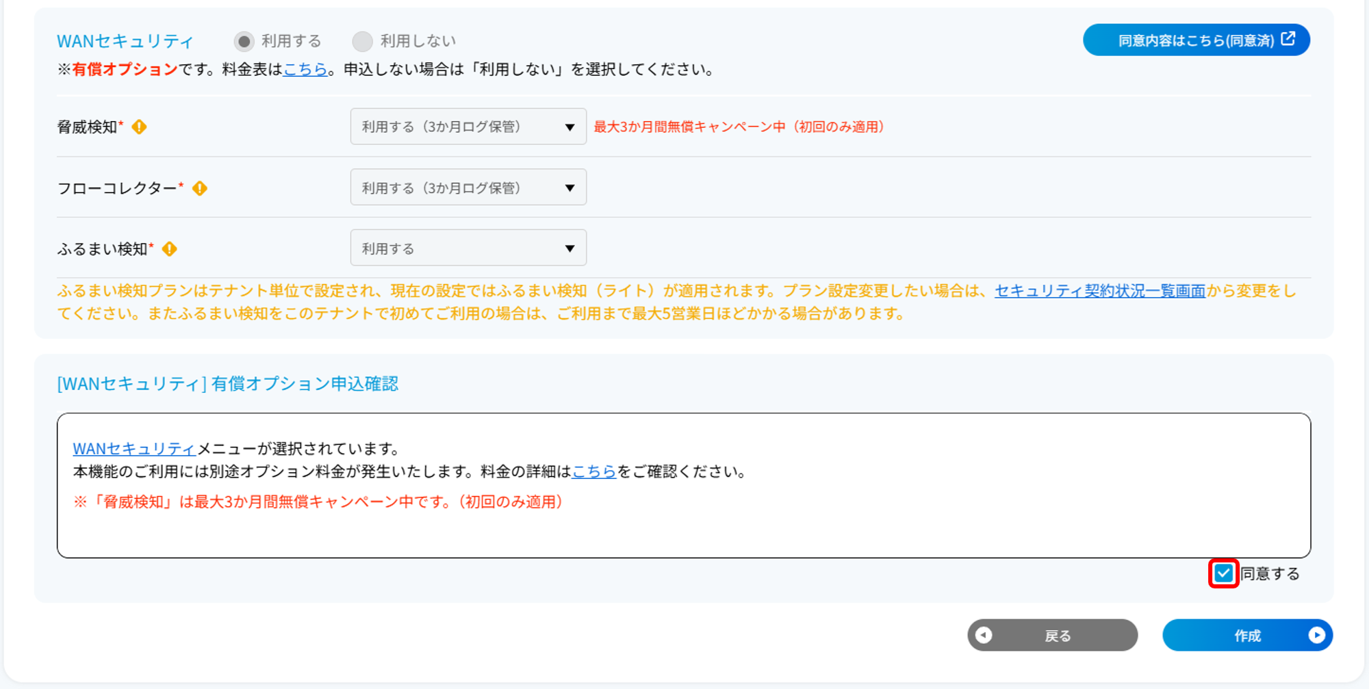Click the warning icon next to 脅威検知
Screen dimensions: 1369x689
[139, 127]
